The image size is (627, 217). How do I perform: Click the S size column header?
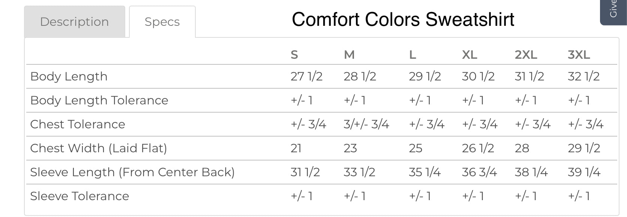294,55
